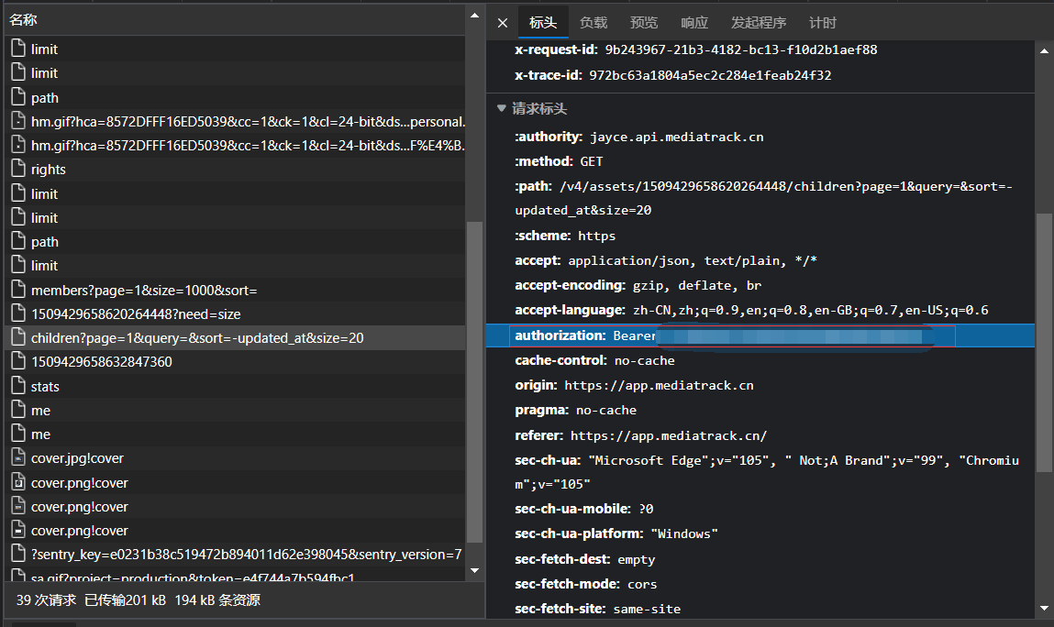Screen dimensions: 1054x627
Task: Open the 预览 tab
Action: click(x=644, y=23)
